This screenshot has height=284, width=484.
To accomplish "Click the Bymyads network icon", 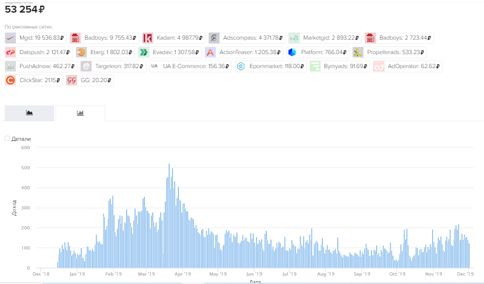I will (315, 66).
